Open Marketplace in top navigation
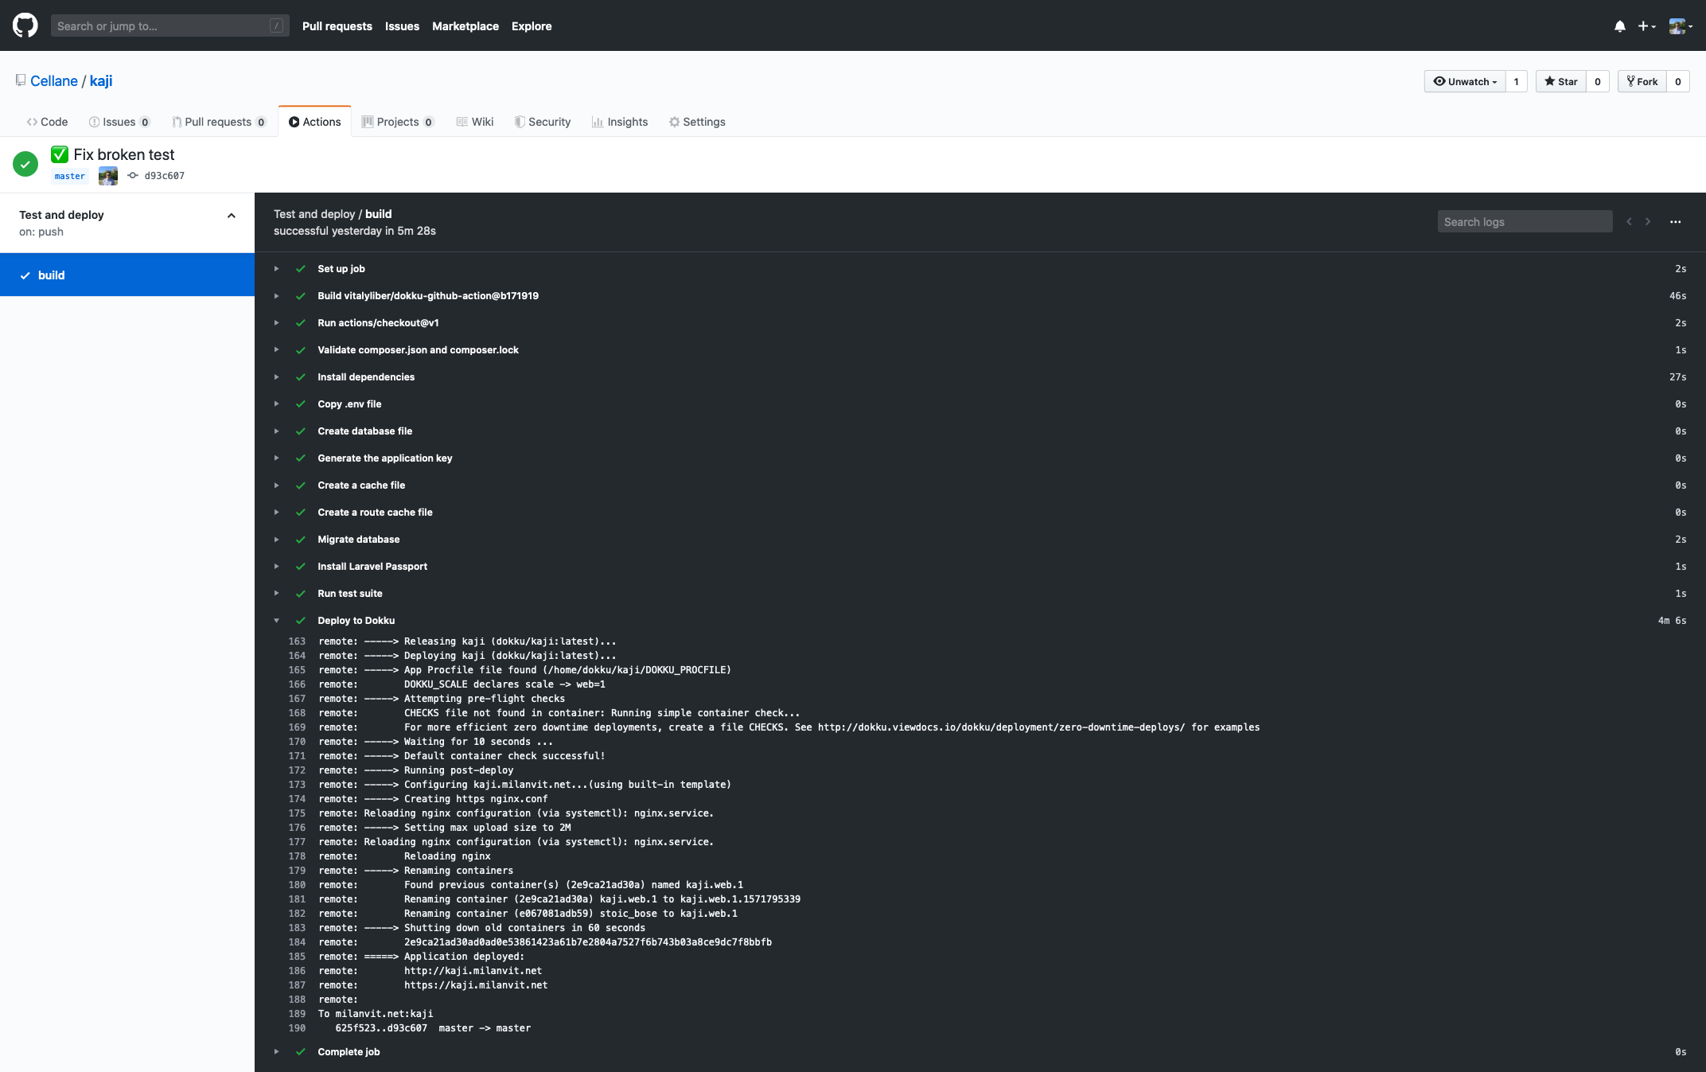 tap(465, 26)
